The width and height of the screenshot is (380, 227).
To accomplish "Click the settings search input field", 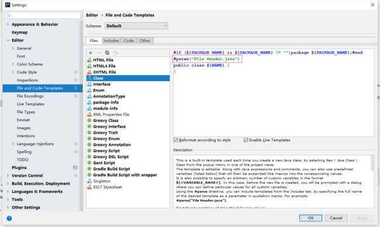I will click(43, 15).
